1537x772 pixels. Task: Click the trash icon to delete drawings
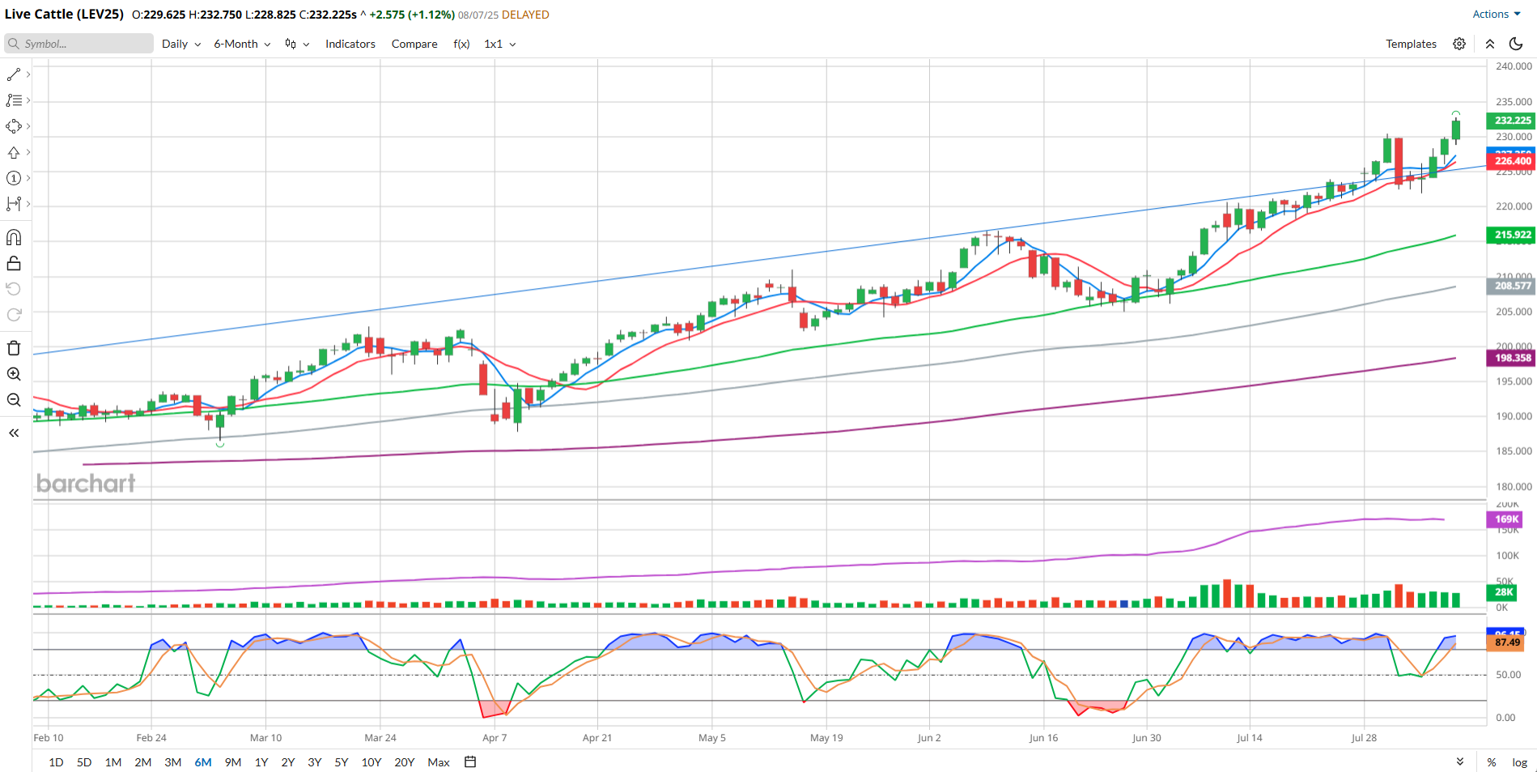[14, 348]
